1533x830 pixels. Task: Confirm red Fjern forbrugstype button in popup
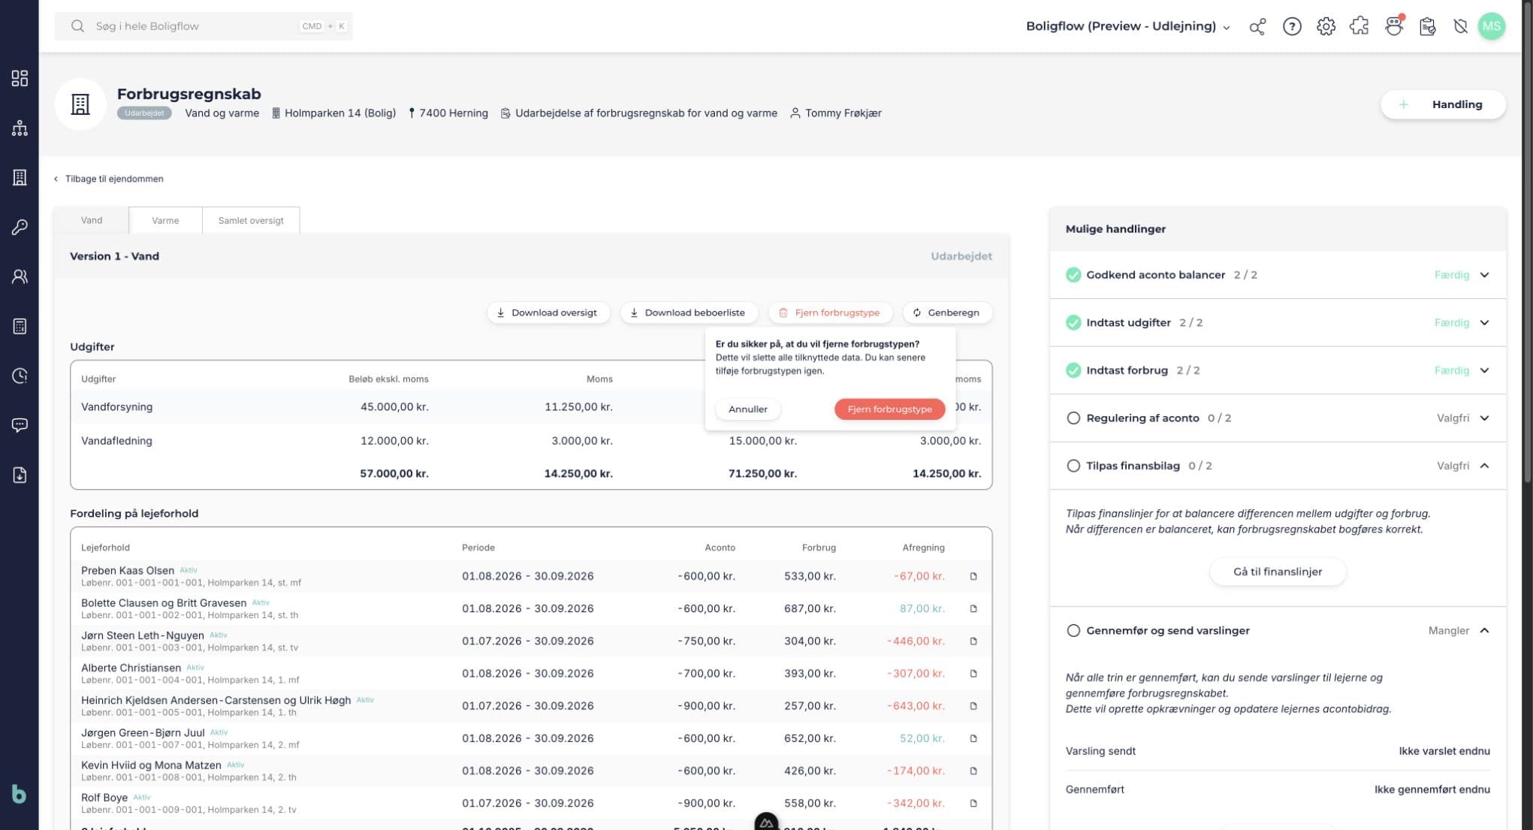click(889, 409)
